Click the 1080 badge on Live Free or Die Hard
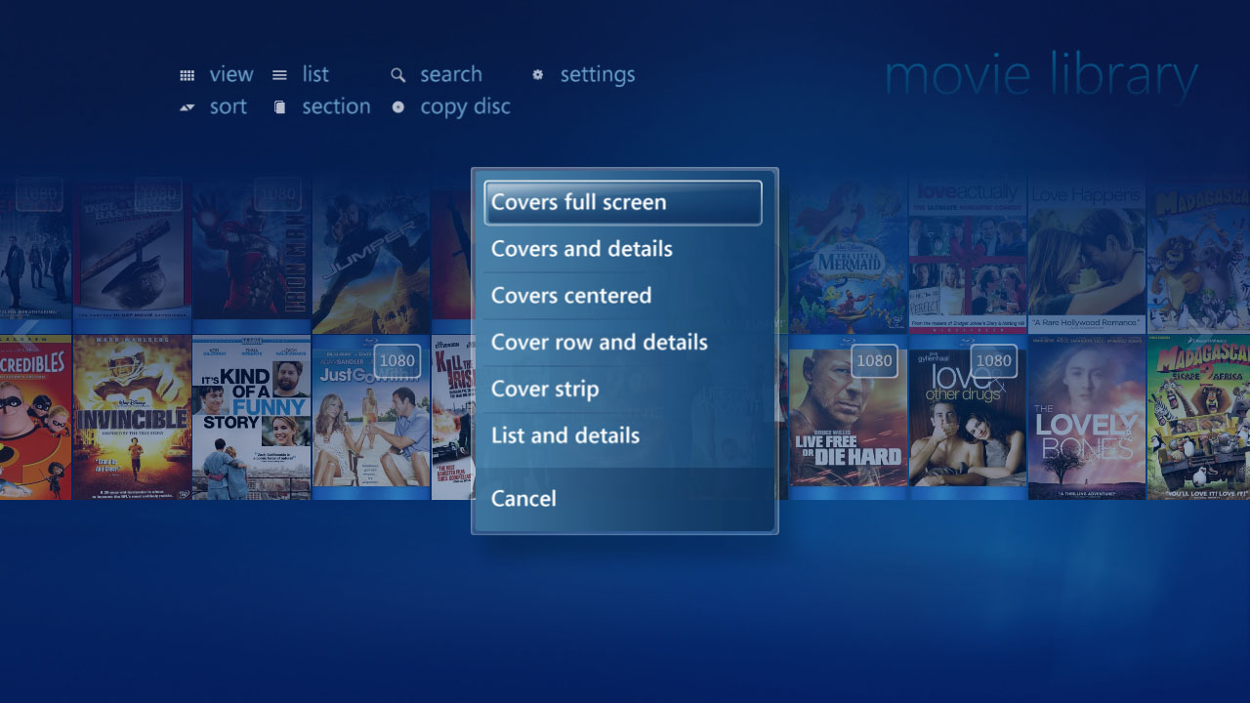The image size is (1250, 703). [874, 360]
